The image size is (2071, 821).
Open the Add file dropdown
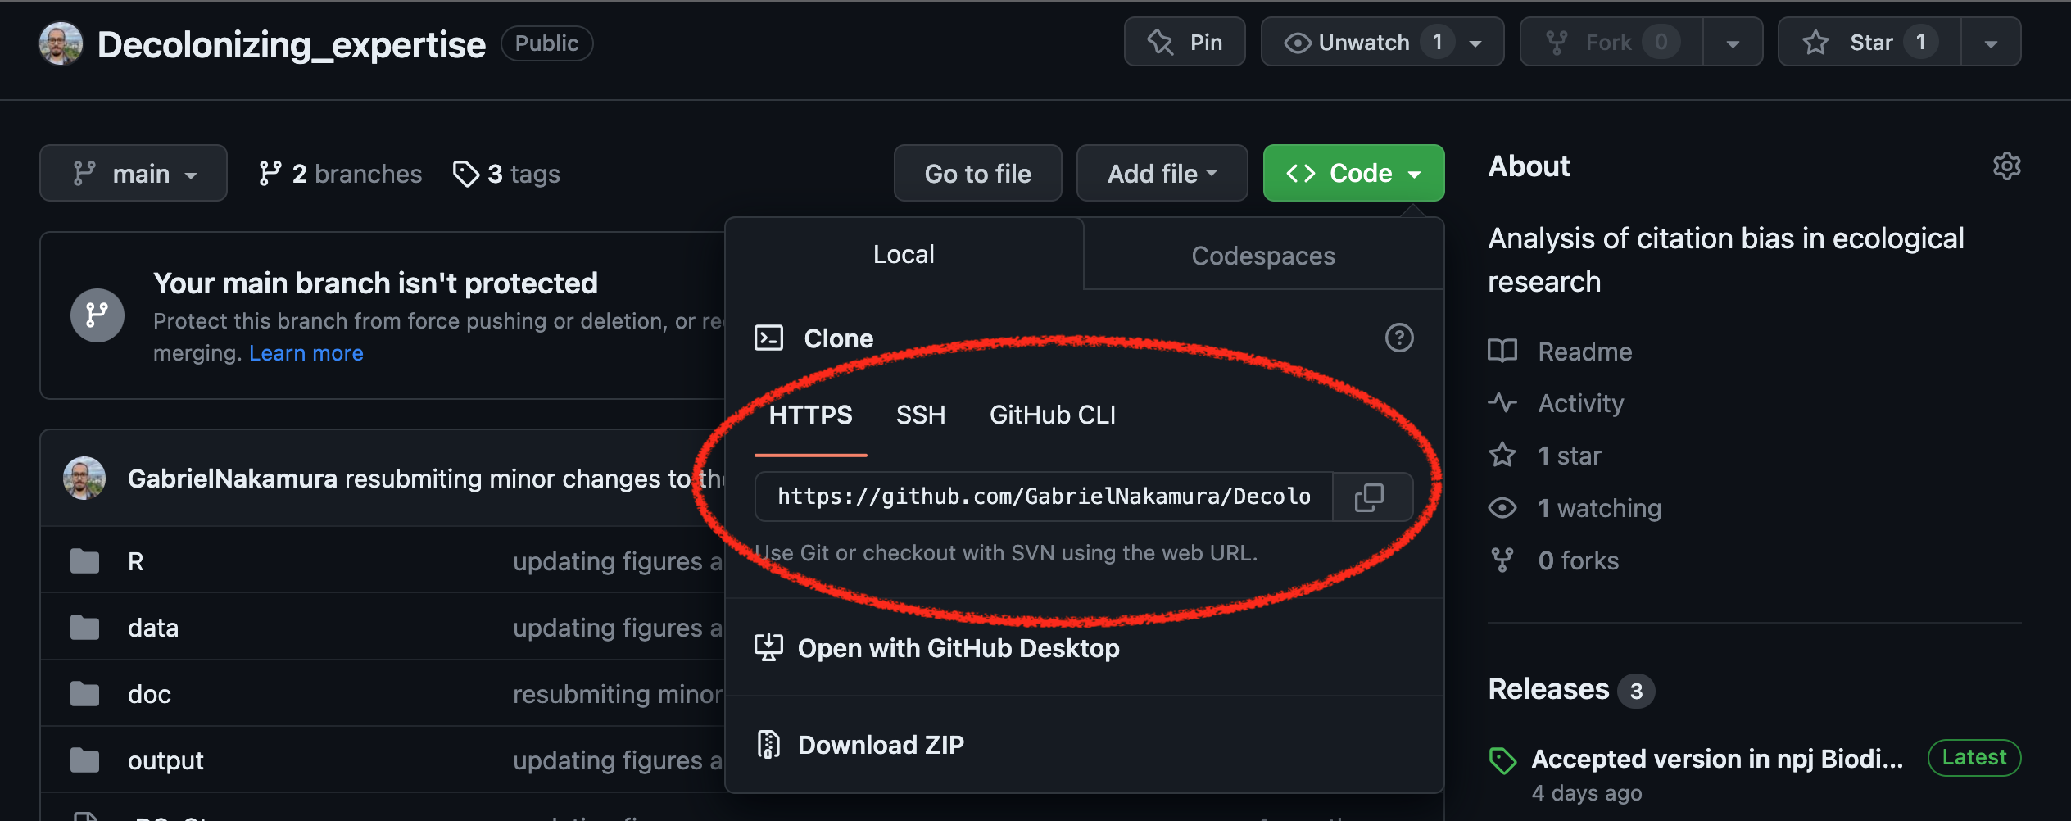coord(1162,174)
